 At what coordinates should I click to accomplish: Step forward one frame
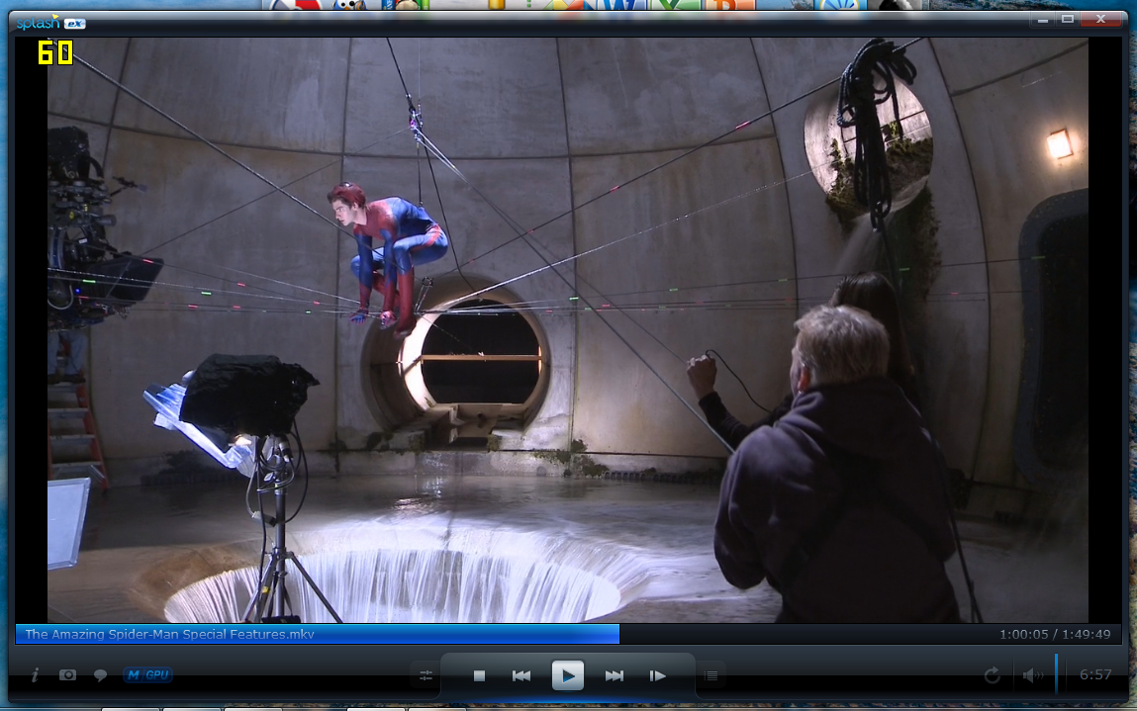click(658, 675)
